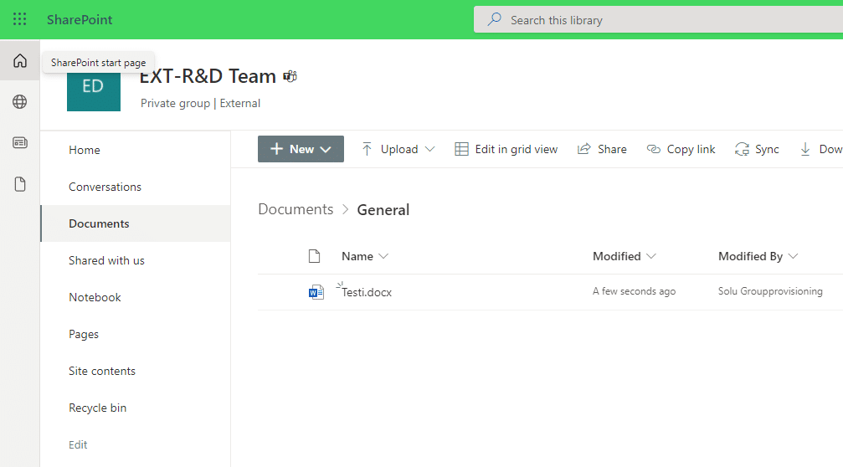Open Site contents navigation item
The height and width of the screenshot is (467, 843).
click(101, 371)
